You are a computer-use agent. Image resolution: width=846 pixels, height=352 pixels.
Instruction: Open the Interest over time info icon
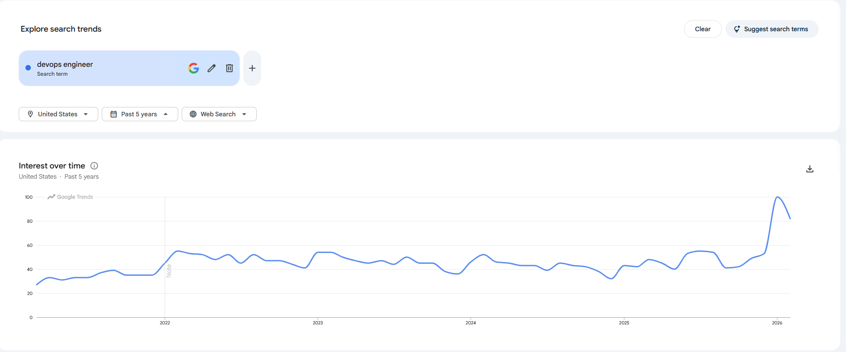click(x=94, y=166)
